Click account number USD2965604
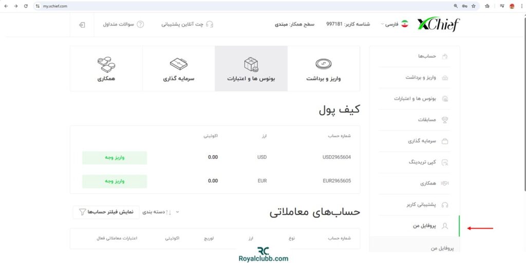This screenshot has height=263, width=526. pyautogui.click(x=336, y=157)
